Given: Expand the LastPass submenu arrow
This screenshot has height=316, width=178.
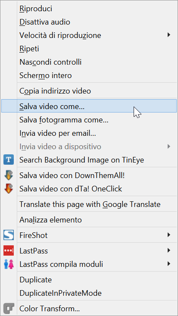Looking at the screenshot, I should 169,250.
